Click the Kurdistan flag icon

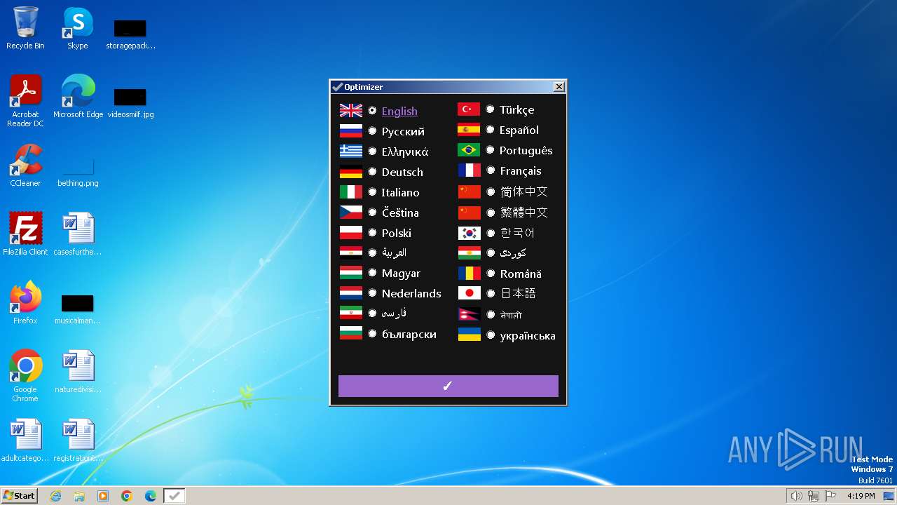[469, 252]
